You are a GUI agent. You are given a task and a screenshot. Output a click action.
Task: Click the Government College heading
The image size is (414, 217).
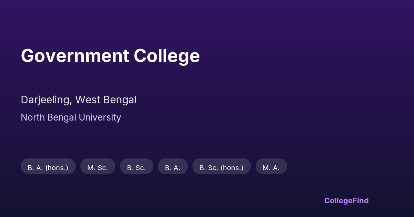click(110, 56)
